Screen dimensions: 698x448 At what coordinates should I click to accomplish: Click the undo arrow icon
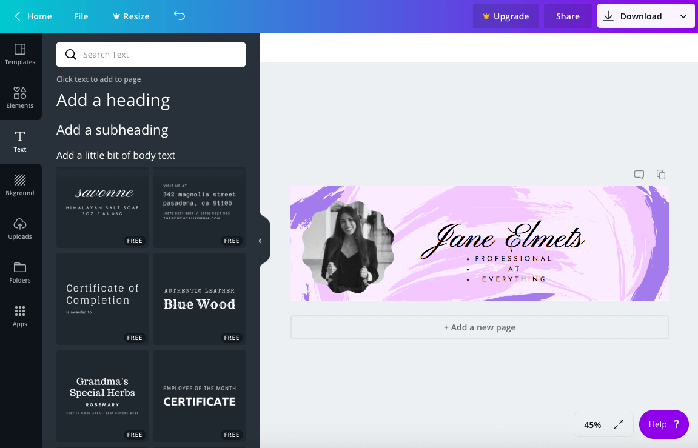(180, 16)
